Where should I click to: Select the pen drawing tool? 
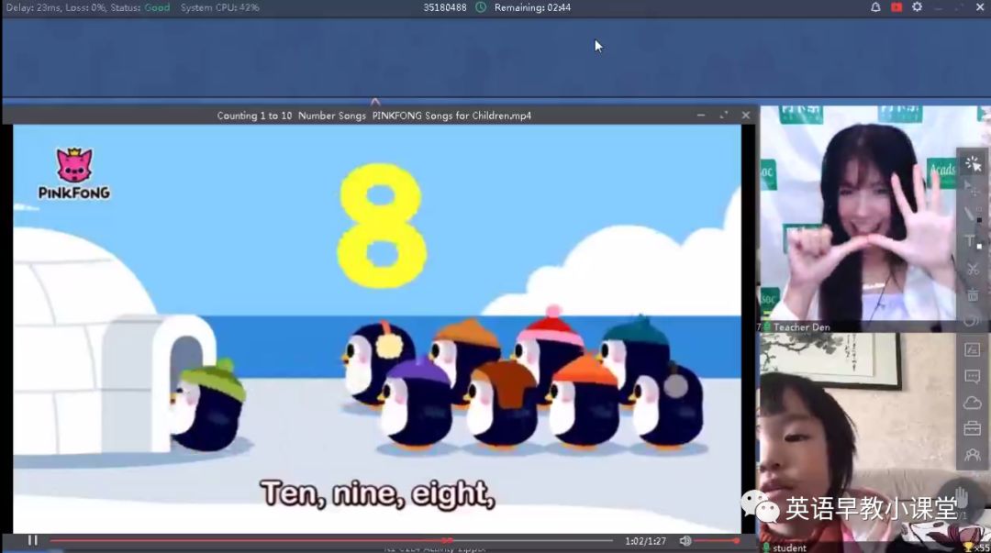[973, 214]
